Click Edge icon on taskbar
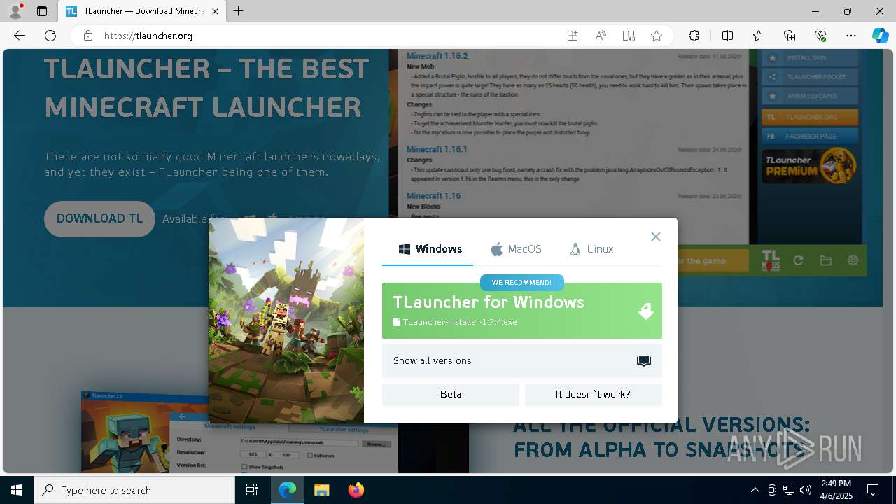This screenshot has height=504, width=896. point(288,490)
